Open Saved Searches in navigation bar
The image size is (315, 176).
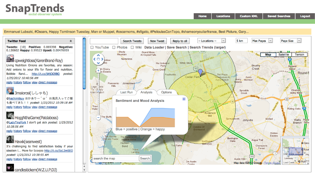click(x=279, y=16)
